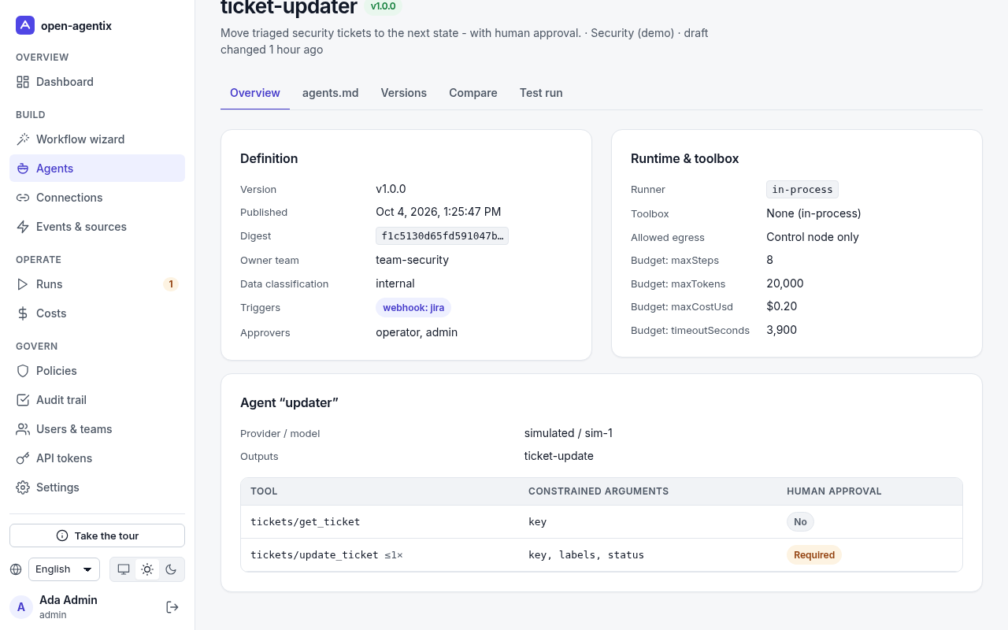Click the team-security owner value
1008x630 pixels.
coord(412,260)
